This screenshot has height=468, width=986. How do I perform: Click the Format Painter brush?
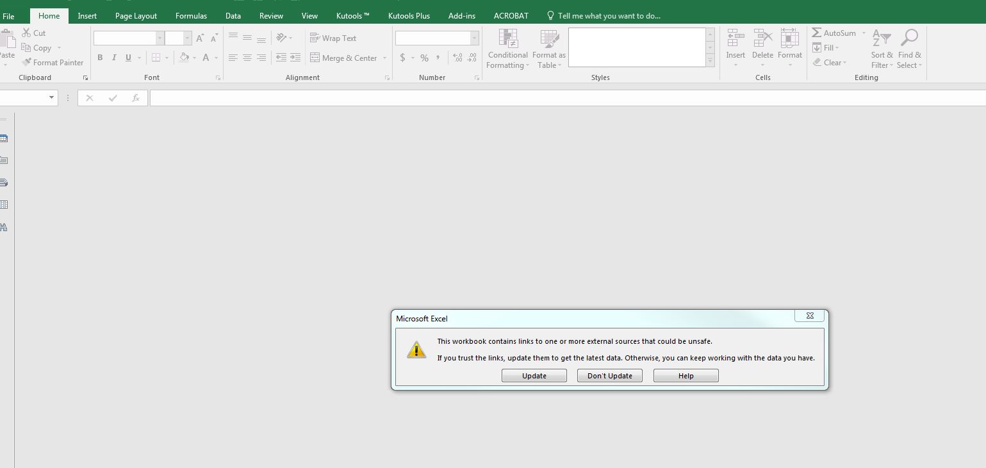(x=27, y=63)
